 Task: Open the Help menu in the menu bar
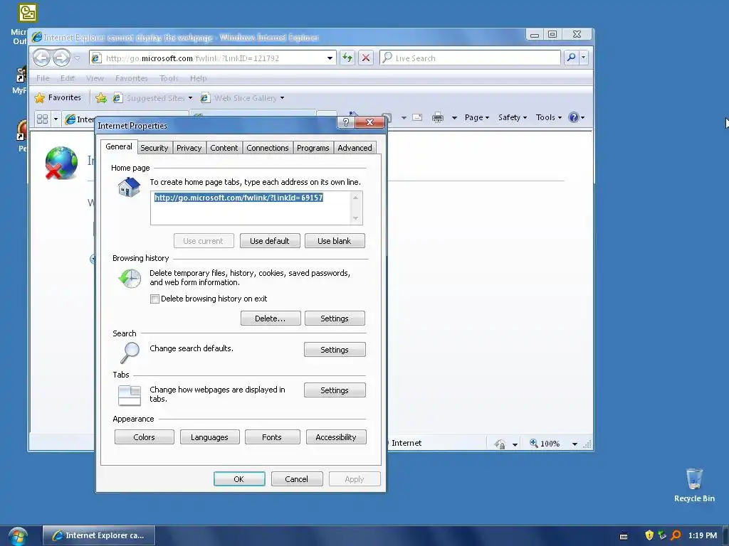[198, 78]
